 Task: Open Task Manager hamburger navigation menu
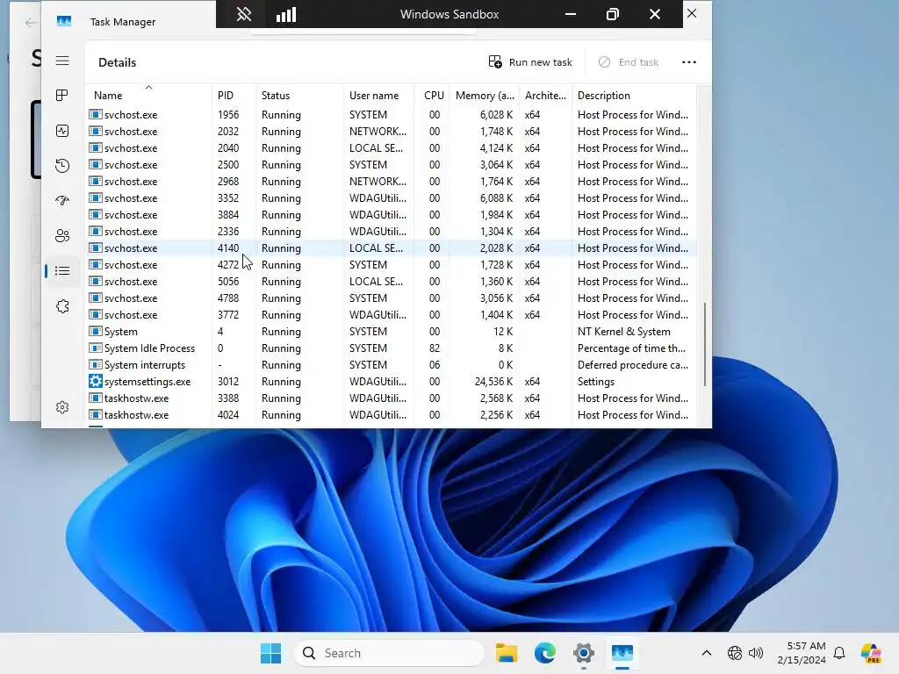point(62,61)
